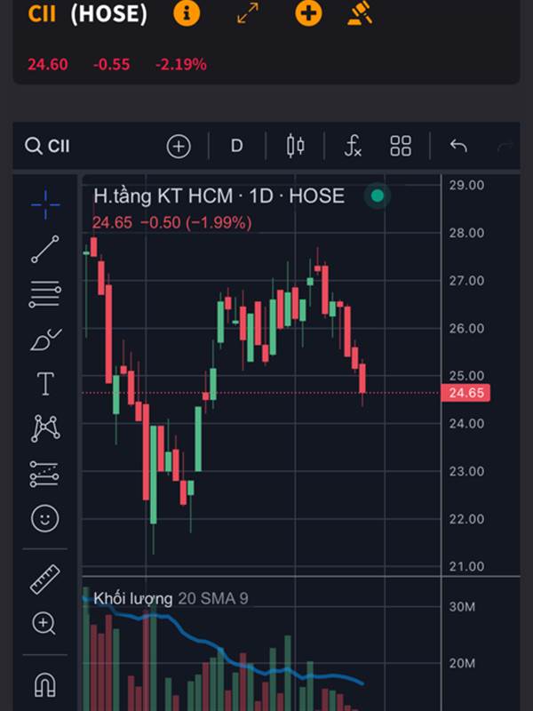Image resolution: width=533 pixels, height=711 pixels.
Task: Open the D timeframe interval dropdown
Action: [x=236, y=146]
